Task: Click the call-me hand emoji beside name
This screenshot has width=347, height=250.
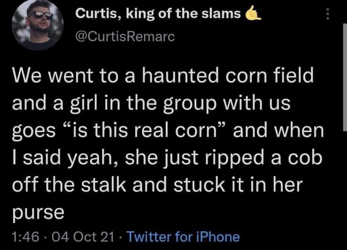Action: (253, 13)
